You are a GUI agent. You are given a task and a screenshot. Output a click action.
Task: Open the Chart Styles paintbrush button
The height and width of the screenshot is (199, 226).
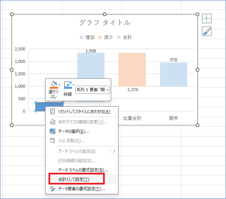(x=207, y=31)
